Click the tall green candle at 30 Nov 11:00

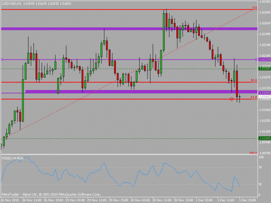163,32
